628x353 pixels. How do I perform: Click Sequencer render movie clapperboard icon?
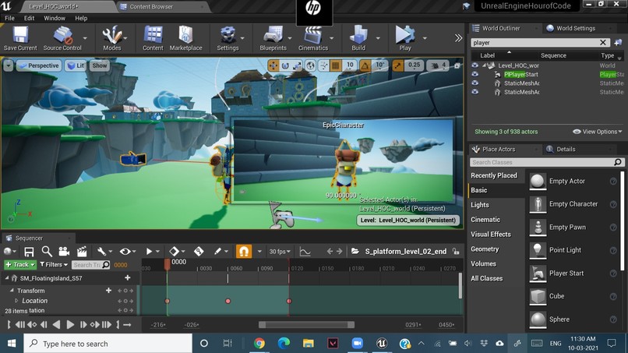(x=82, y=252)
